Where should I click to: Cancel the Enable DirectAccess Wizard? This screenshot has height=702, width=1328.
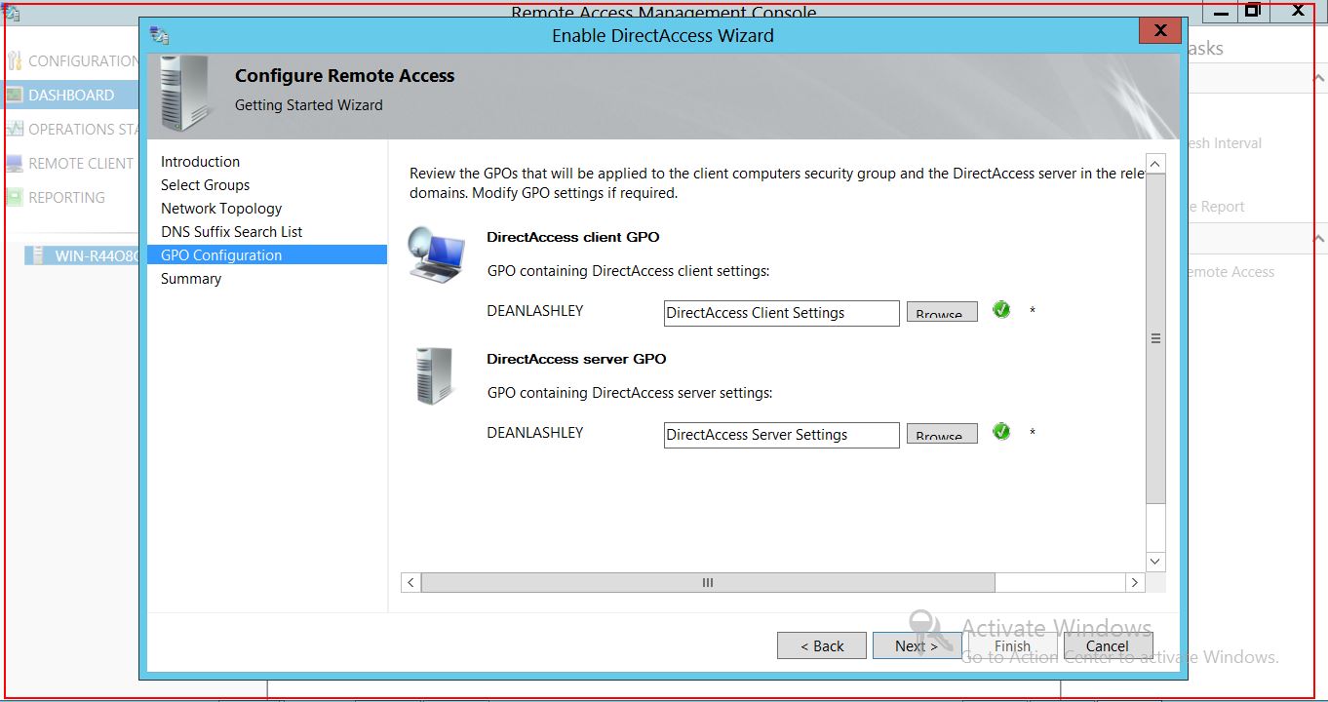1108,645
